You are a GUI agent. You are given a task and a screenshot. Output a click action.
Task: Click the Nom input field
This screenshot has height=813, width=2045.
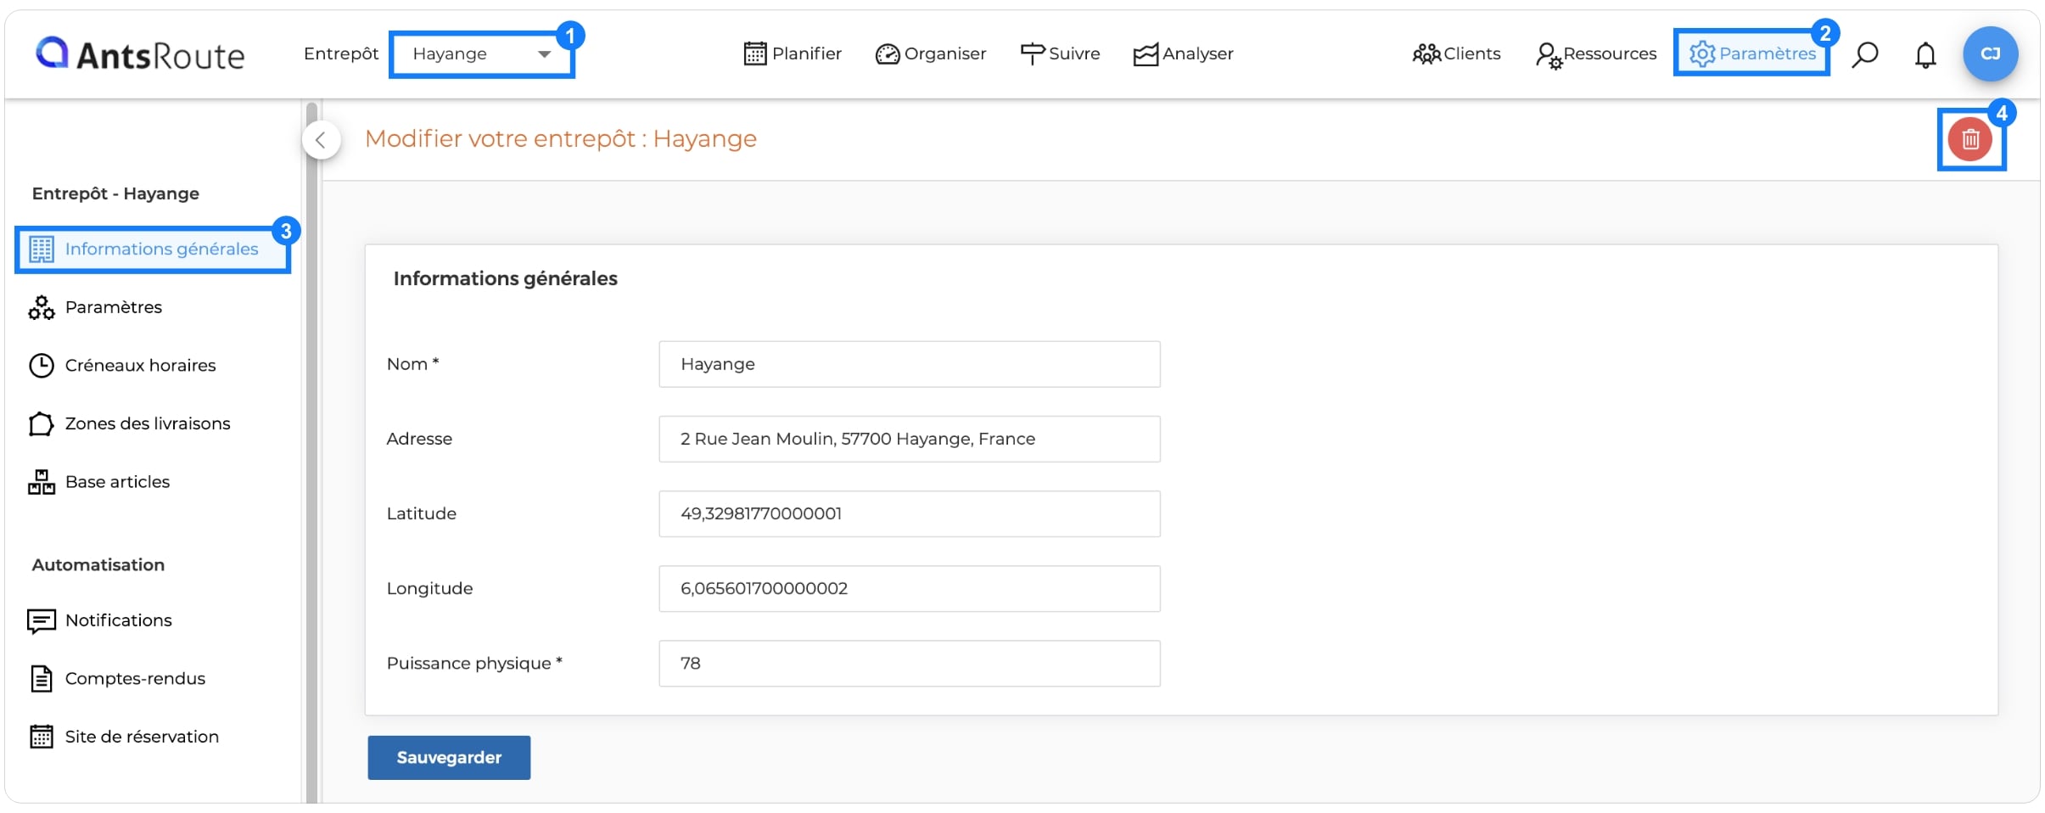pyautogui.click(x=909, y=364)
